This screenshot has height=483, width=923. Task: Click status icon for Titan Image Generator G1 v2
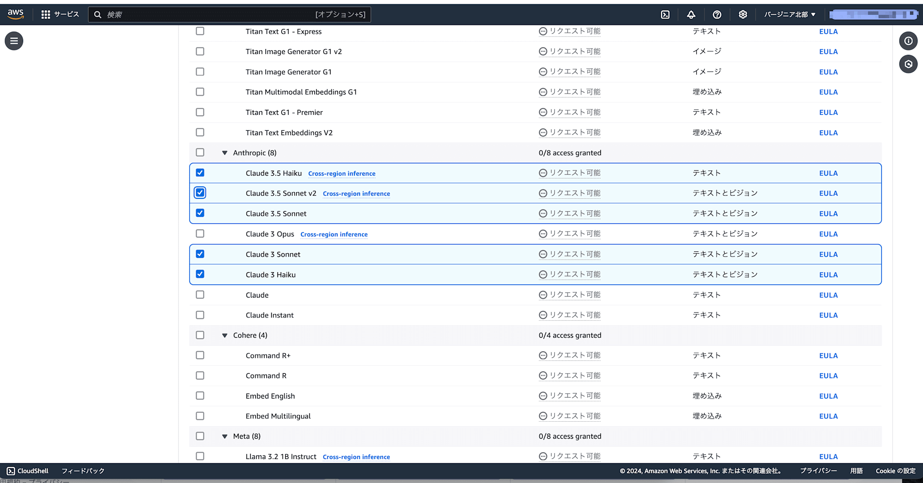[x=543, y=52]
